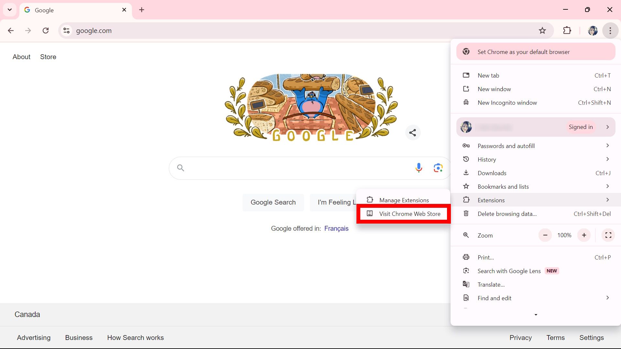Viewport: 621px width, 349px height.
Task: Close the Chrome three-dot menu button
Action: [610, 31]
